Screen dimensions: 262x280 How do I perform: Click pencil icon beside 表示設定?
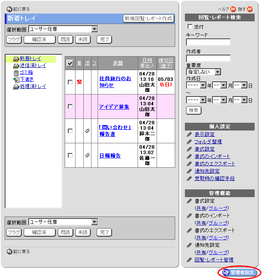(189, 134)
